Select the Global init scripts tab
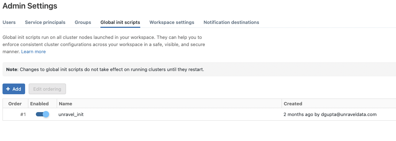 tap(120, 22)
